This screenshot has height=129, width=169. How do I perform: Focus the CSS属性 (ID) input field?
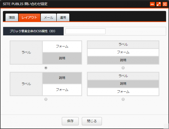(85, 31)
